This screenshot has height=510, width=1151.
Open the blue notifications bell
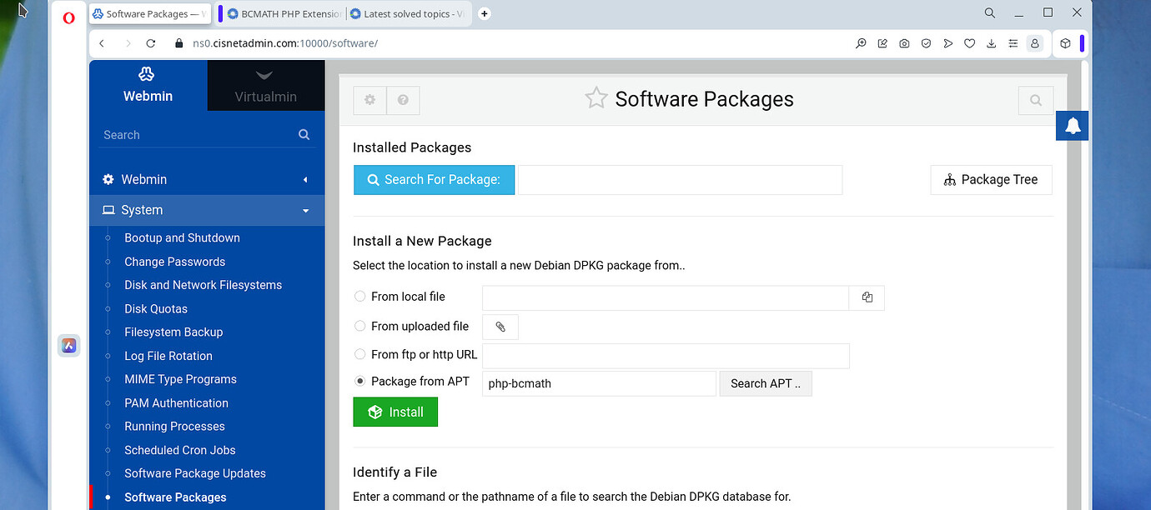pos(1072,126)
